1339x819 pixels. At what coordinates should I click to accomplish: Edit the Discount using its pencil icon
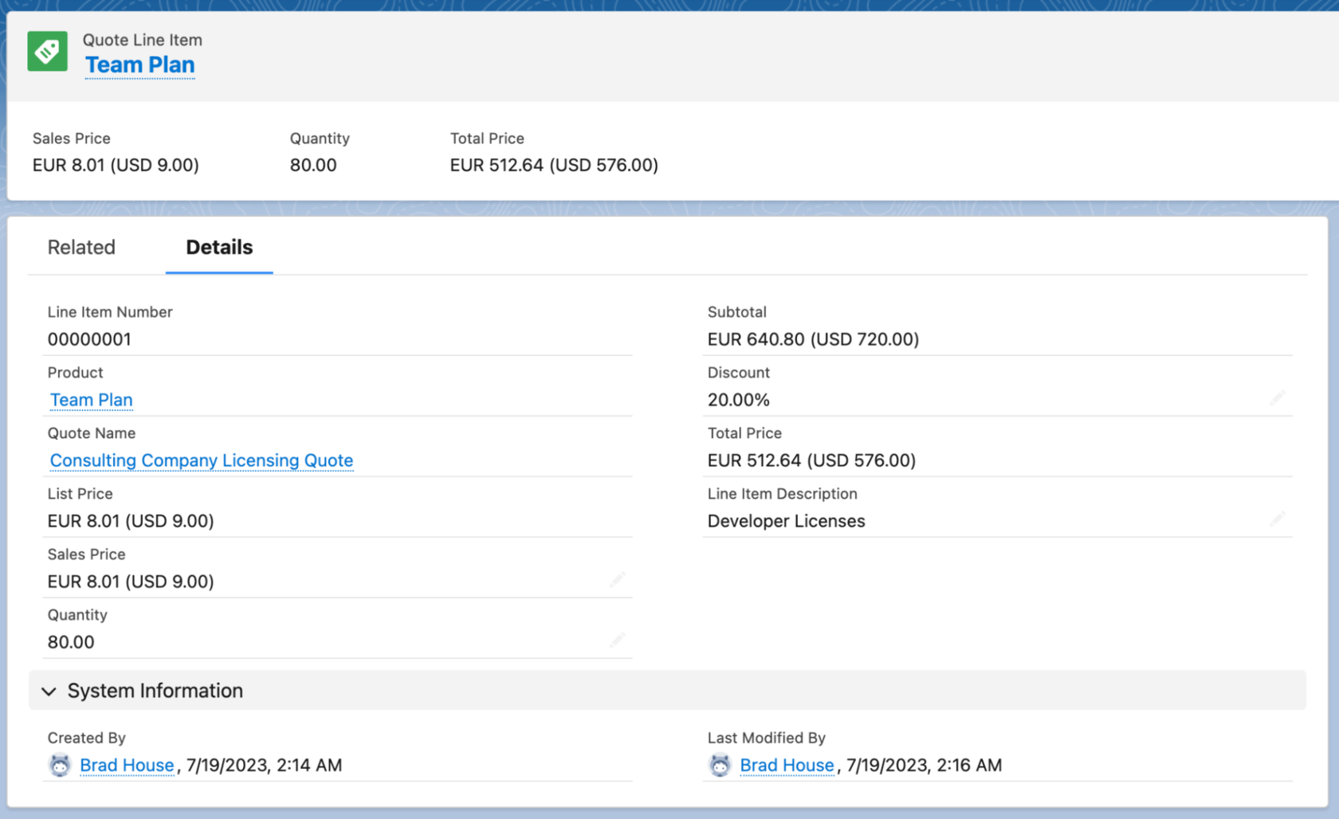click(1277, 397)
